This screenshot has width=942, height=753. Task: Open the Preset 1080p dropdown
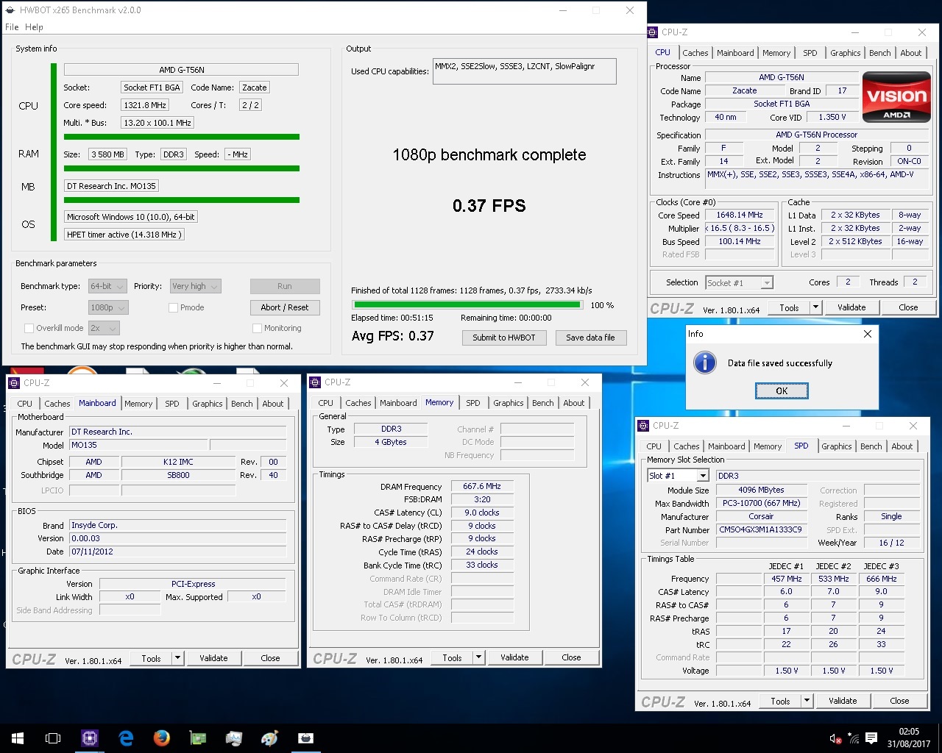[x=108, y=308]
